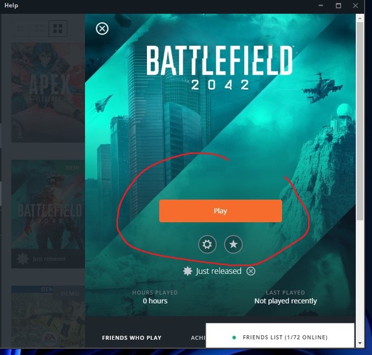Click scrollbar up arrow

(360, 18)
